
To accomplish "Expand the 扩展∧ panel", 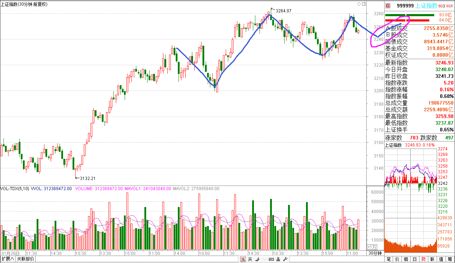I will [8, 259].
